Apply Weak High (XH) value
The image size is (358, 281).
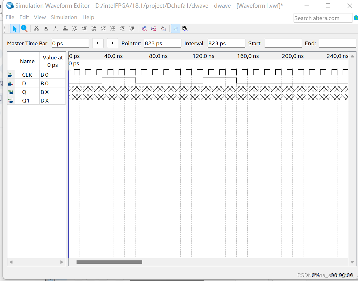tap(84, 29)
